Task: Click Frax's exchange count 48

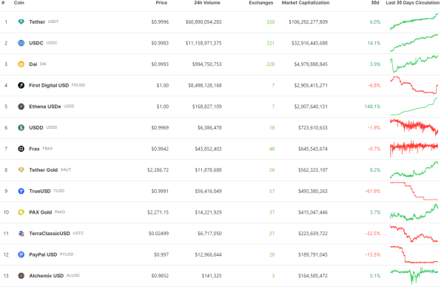Action: [272, 149]
